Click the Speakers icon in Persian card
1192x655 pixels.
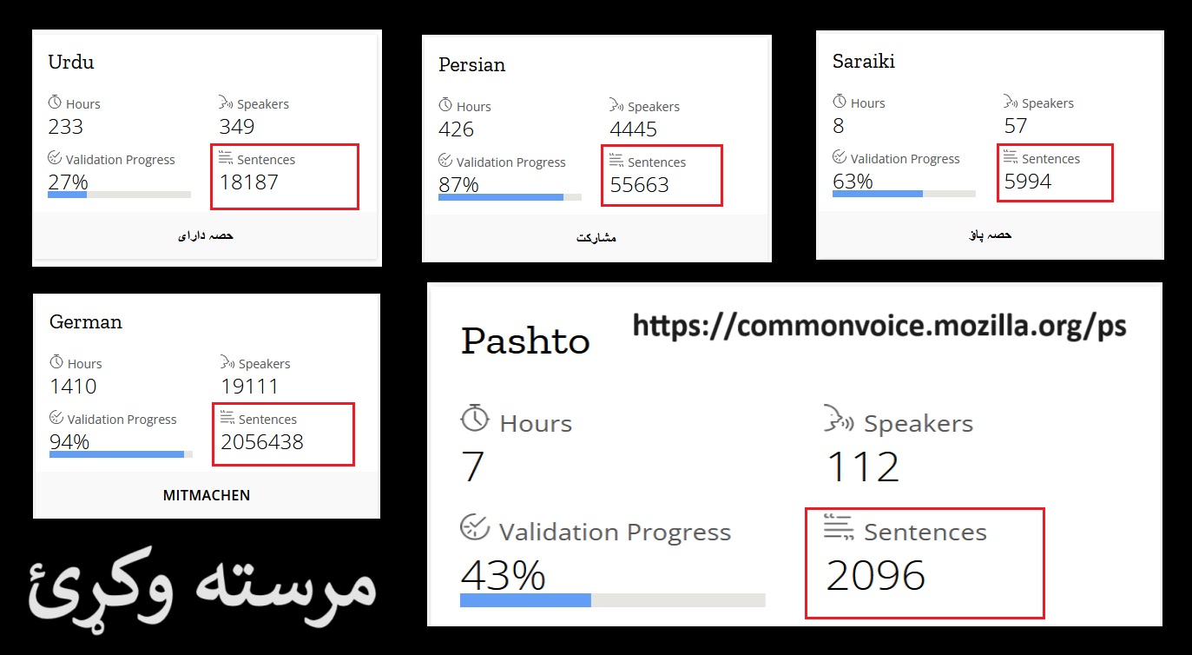[x=616, y=106]
